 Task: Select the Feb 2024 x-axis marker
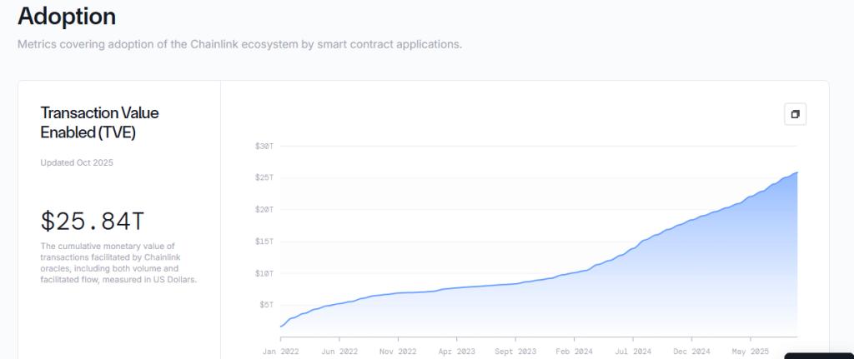click(574, 352)
